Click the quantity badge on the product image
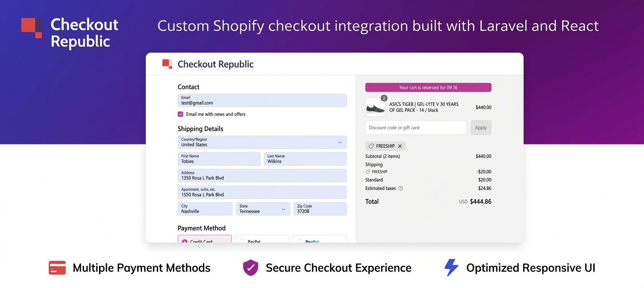The image size is (644, 288). coord(384,98)
